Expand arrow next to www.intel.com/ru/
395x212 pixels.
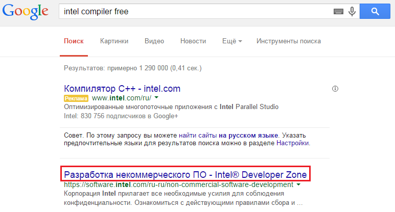156,97
